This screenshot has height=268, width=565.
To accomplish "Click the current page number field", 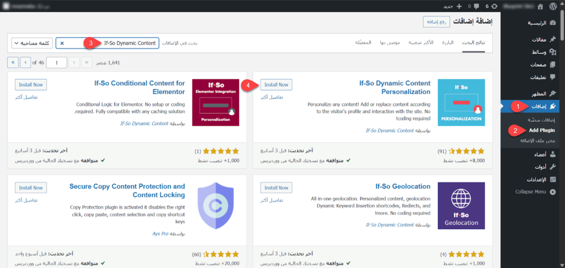I will click(57, 63).
